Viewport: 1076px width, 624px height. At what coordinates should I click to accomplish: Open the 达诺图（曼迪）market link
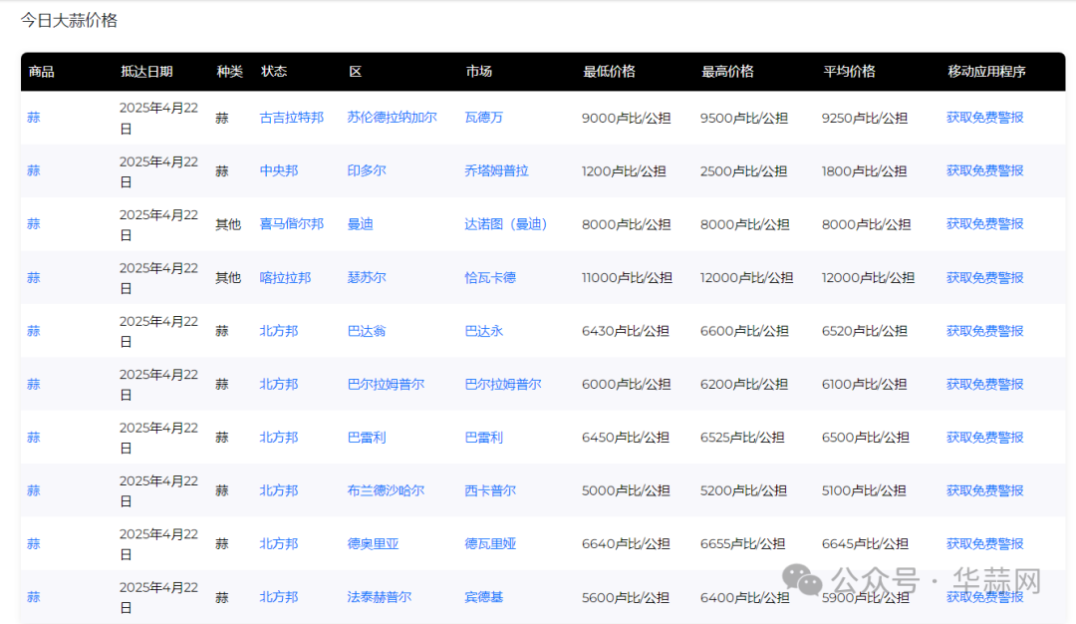(x=506, y=224)
